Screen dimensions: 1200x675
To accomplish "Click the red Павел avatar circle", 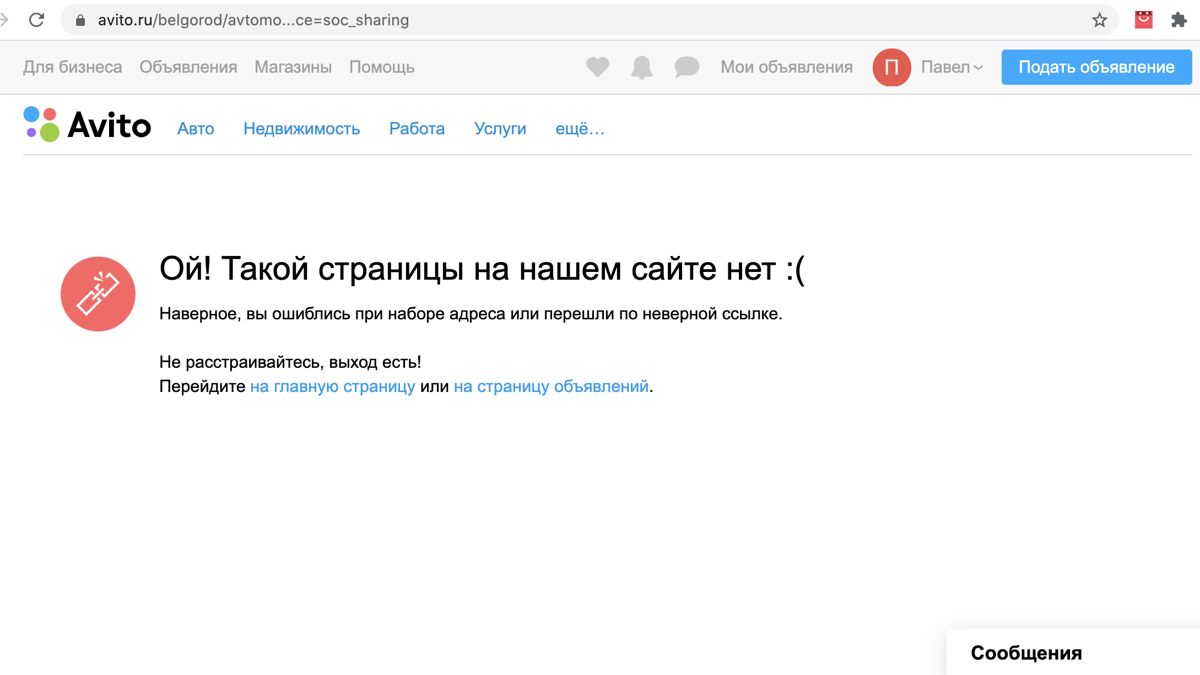I will pyautogui.click(x=891, y=67).
